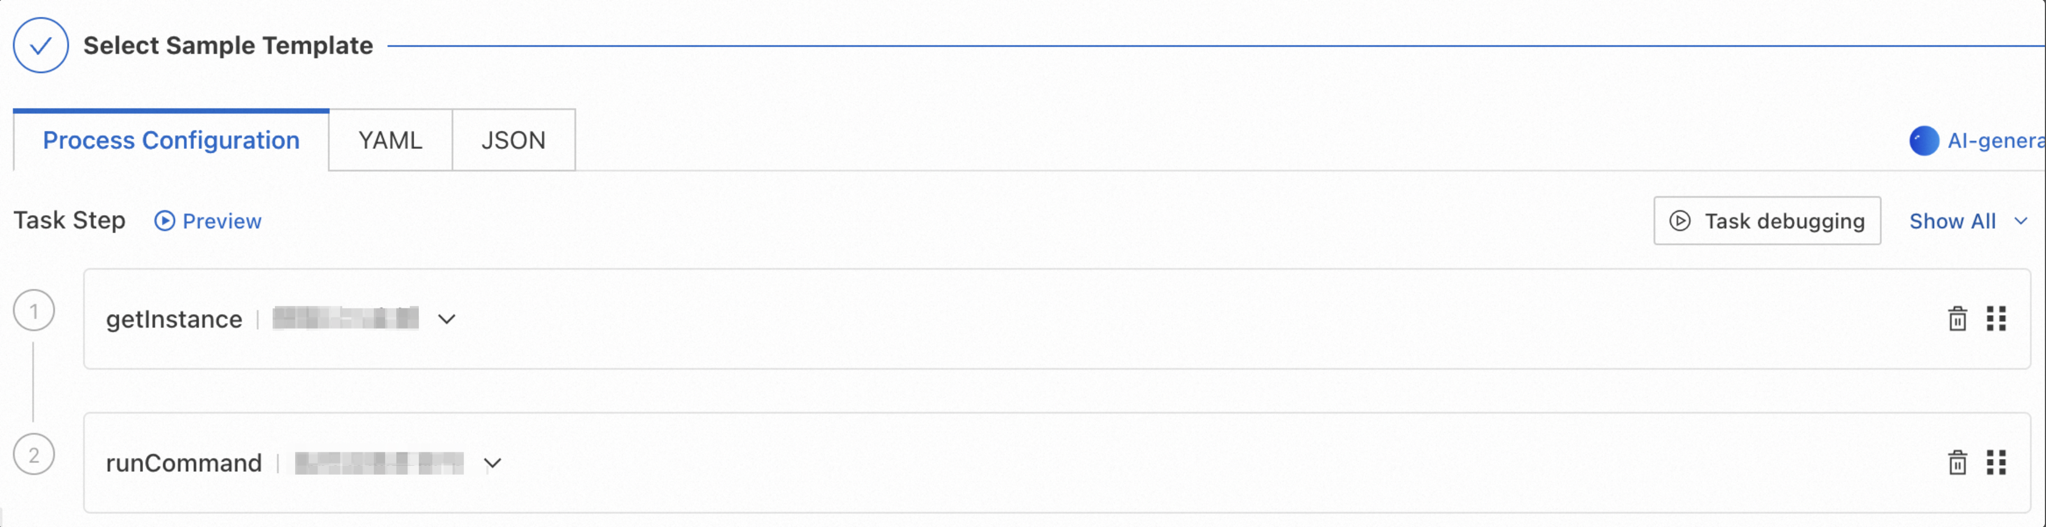Expand the getInstance step chevron

(x=447, y=319)
